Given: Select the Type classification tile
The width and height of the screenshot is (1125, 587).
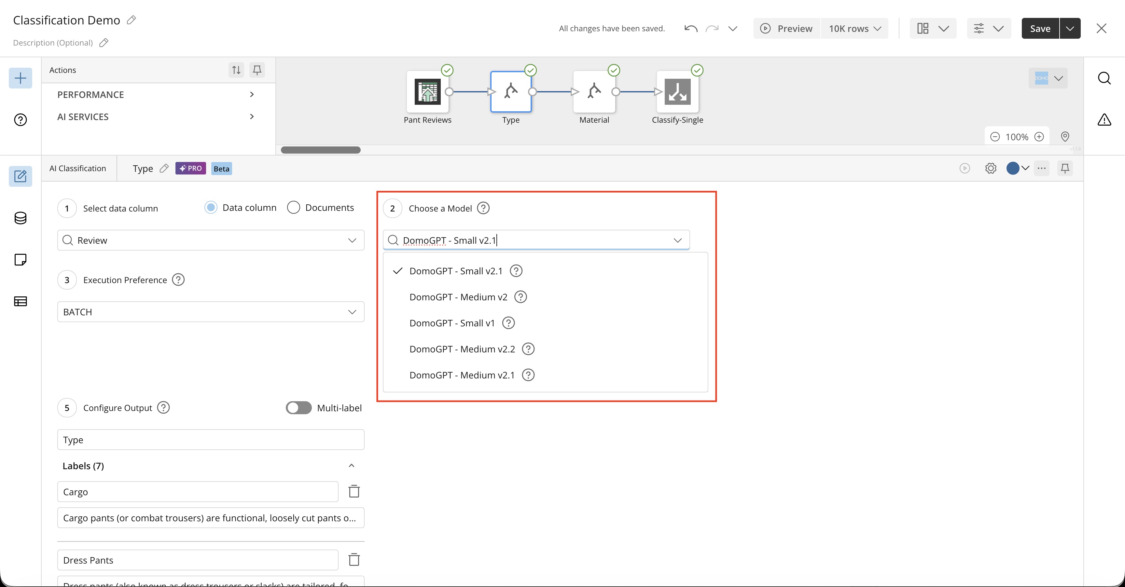Looking at the screenshot, I should 511,92.
